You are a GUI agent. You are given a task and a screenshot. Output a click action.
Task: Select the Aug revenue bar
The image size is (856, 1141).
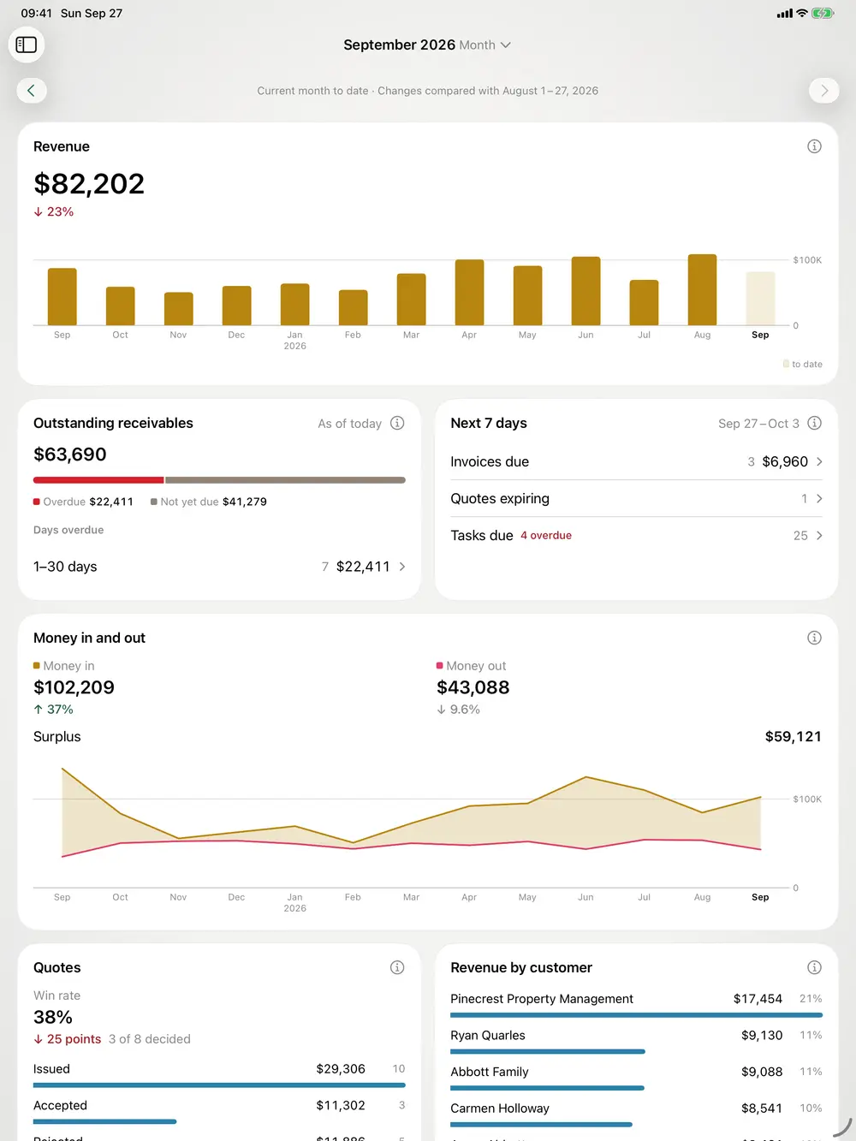pyautogui.click(x=702, y=289)
